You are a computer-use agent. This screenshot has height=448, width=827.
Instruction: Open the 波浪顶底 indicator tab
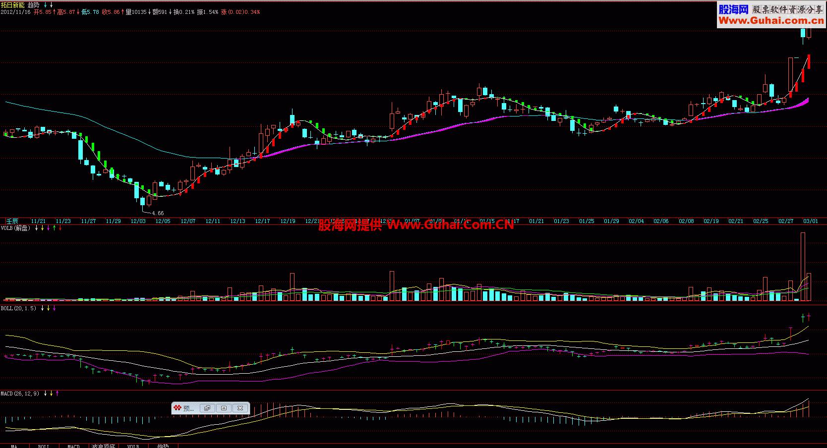(x=103, y=446)
